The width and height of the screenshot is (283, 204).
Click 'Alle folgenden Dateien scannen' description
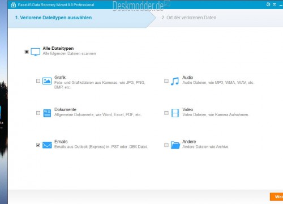point(69,54)
